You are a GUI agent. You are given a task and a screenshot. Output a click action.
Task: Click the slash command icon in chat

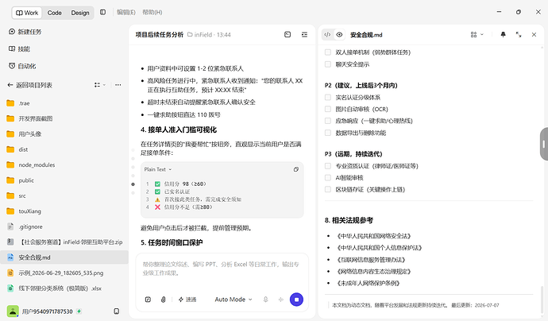tap(148, 300)
